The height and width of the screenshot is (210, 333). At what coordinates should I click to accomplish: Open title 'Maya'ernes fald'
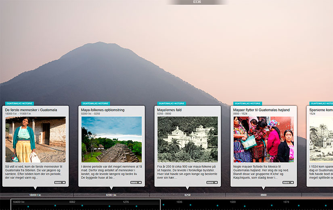pyautogui.click(x=169, y=110)
